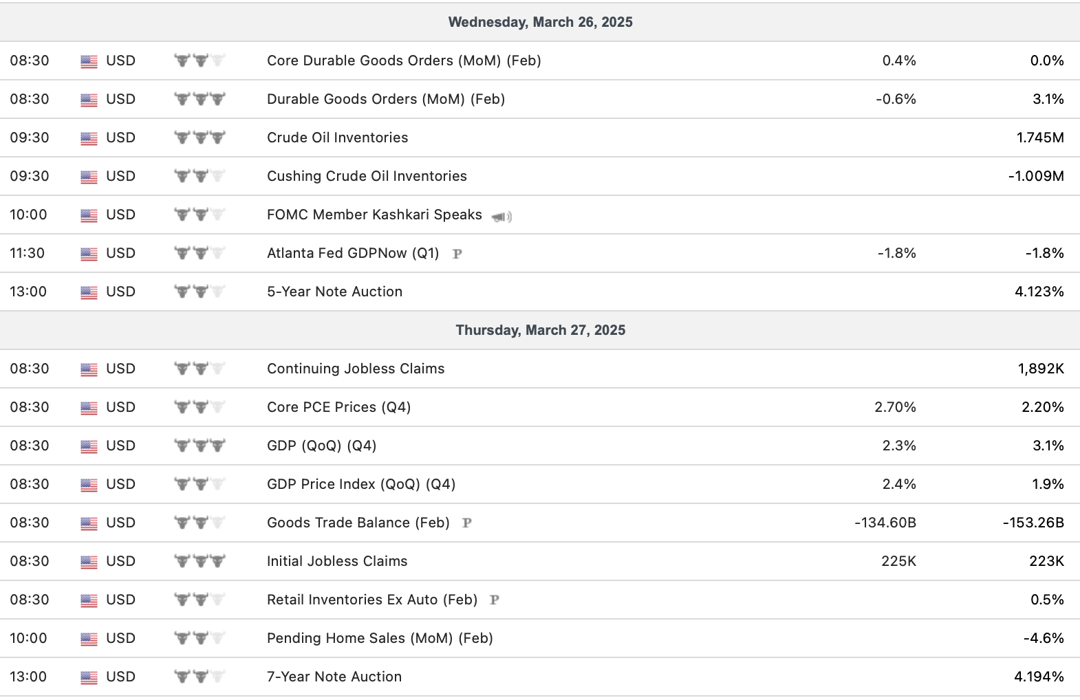Open the FOMC Member Kashkari Speaks event
This screenshot has width=1080, height=700.
pyautogui.click(x=374, y=215)
